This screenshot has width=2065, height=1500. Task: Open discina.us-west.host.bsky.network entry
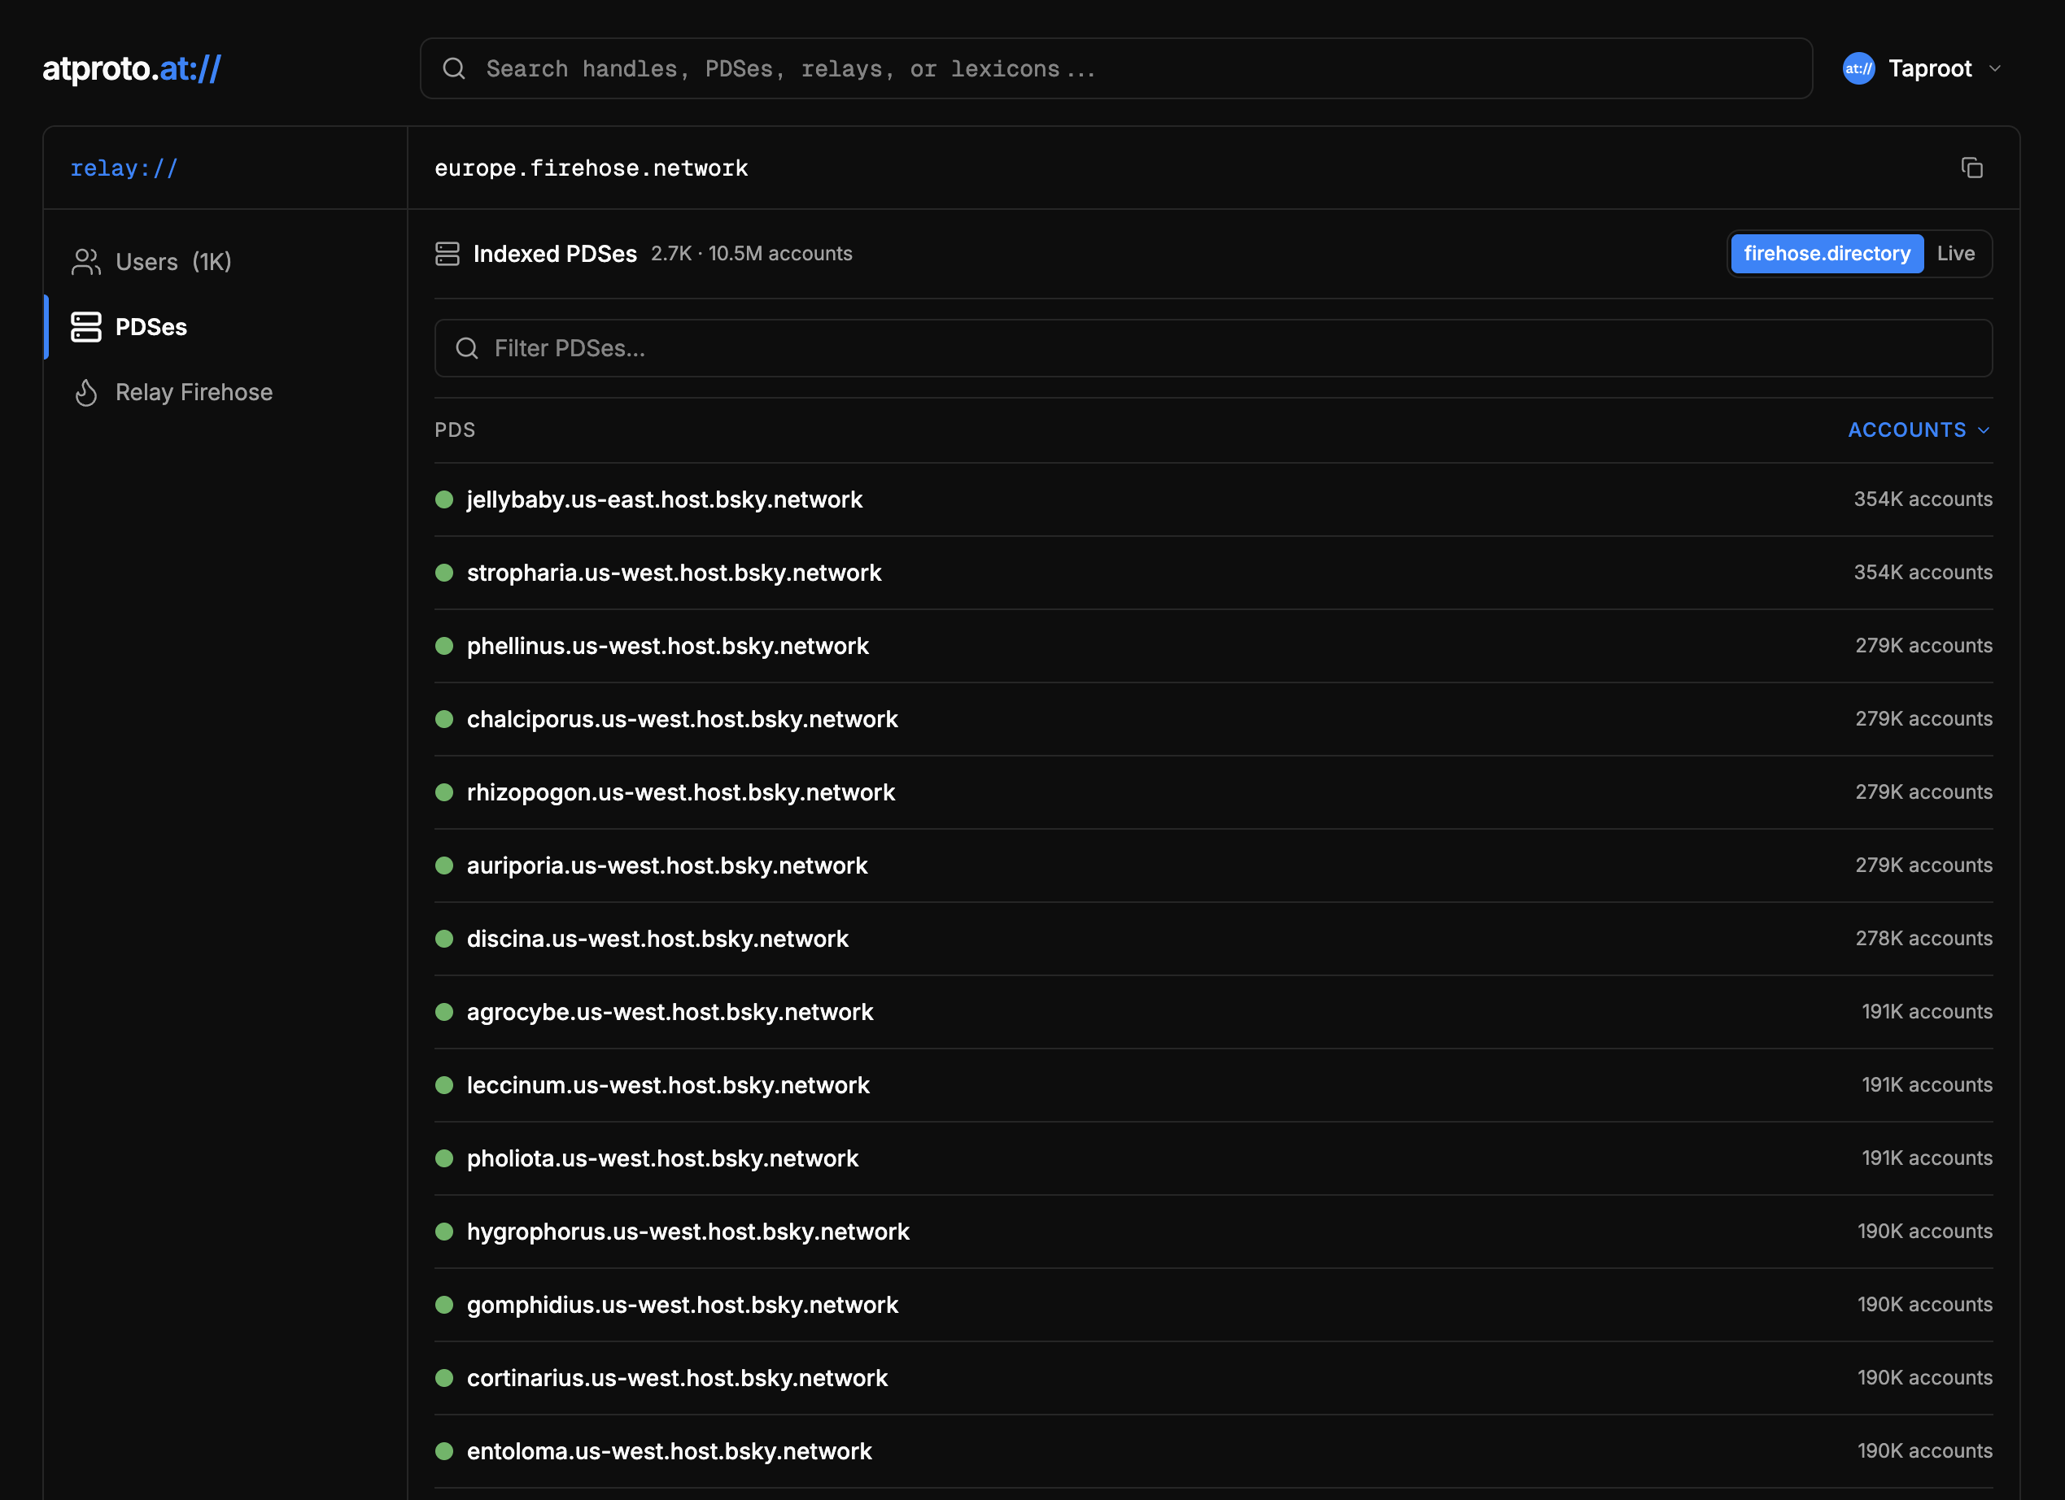click(x=657, y=939)
